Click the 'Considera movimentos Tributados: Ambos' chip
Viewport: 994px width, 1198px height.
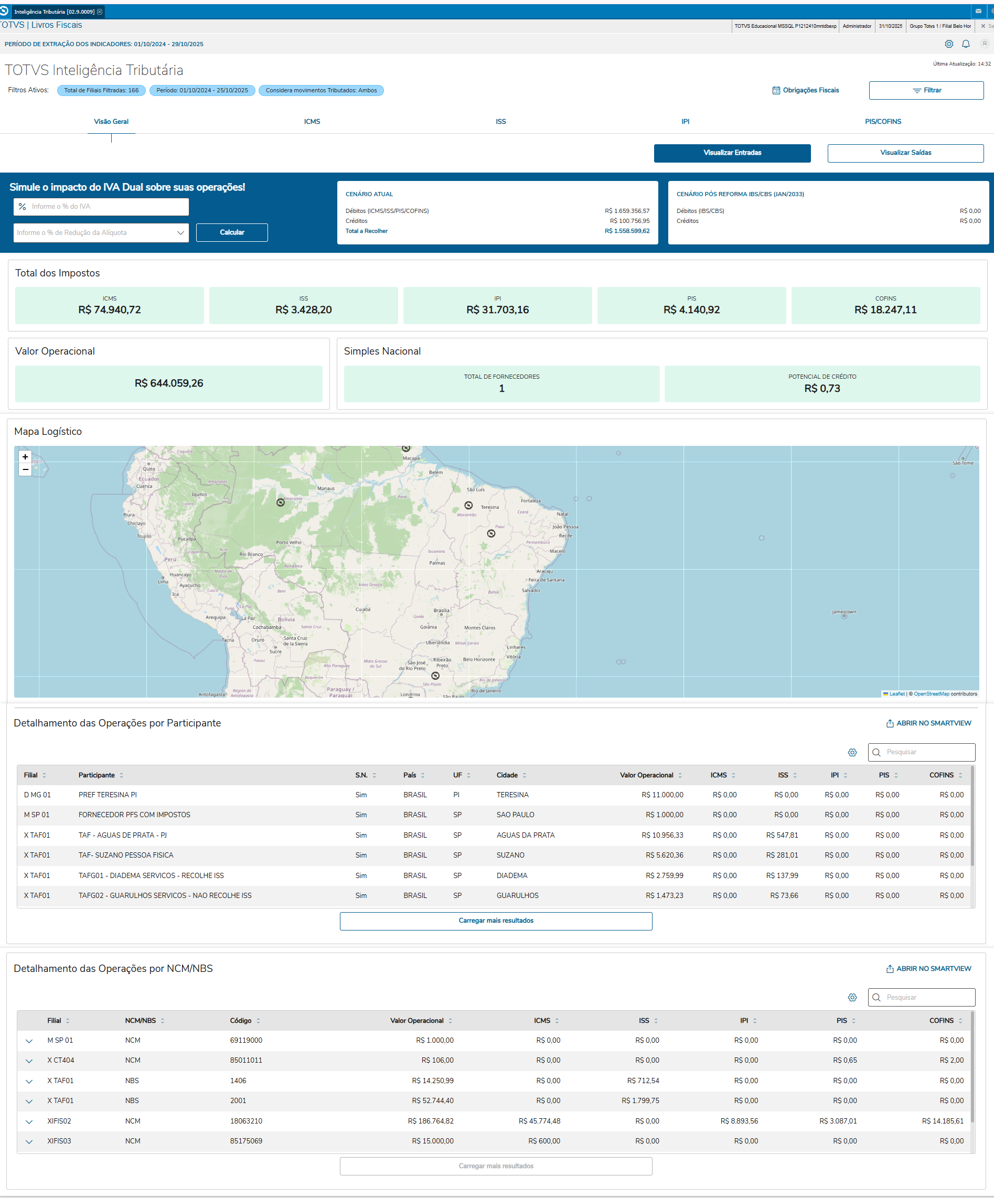point(321,90)
